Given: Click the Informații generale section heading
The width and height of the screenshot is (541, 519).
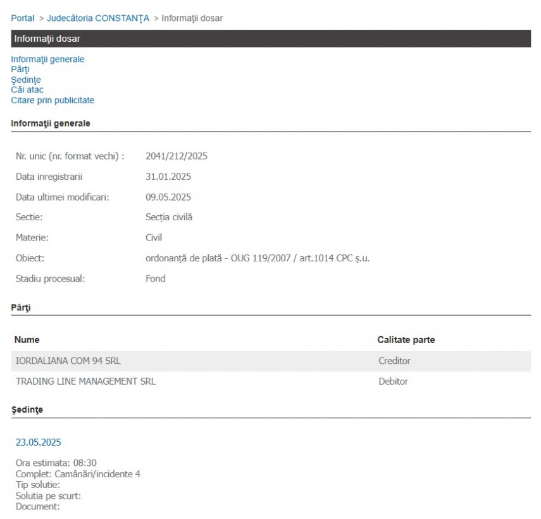Looking at the screenshot, I should coord(51,123).
